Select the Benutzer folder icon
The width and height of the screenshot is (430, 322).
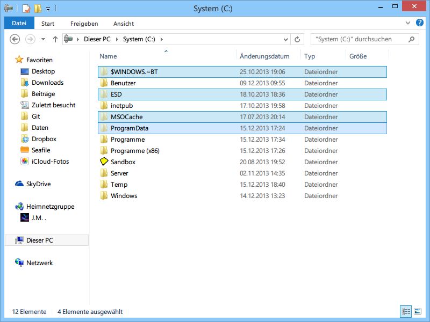click(x=104, y=83)
